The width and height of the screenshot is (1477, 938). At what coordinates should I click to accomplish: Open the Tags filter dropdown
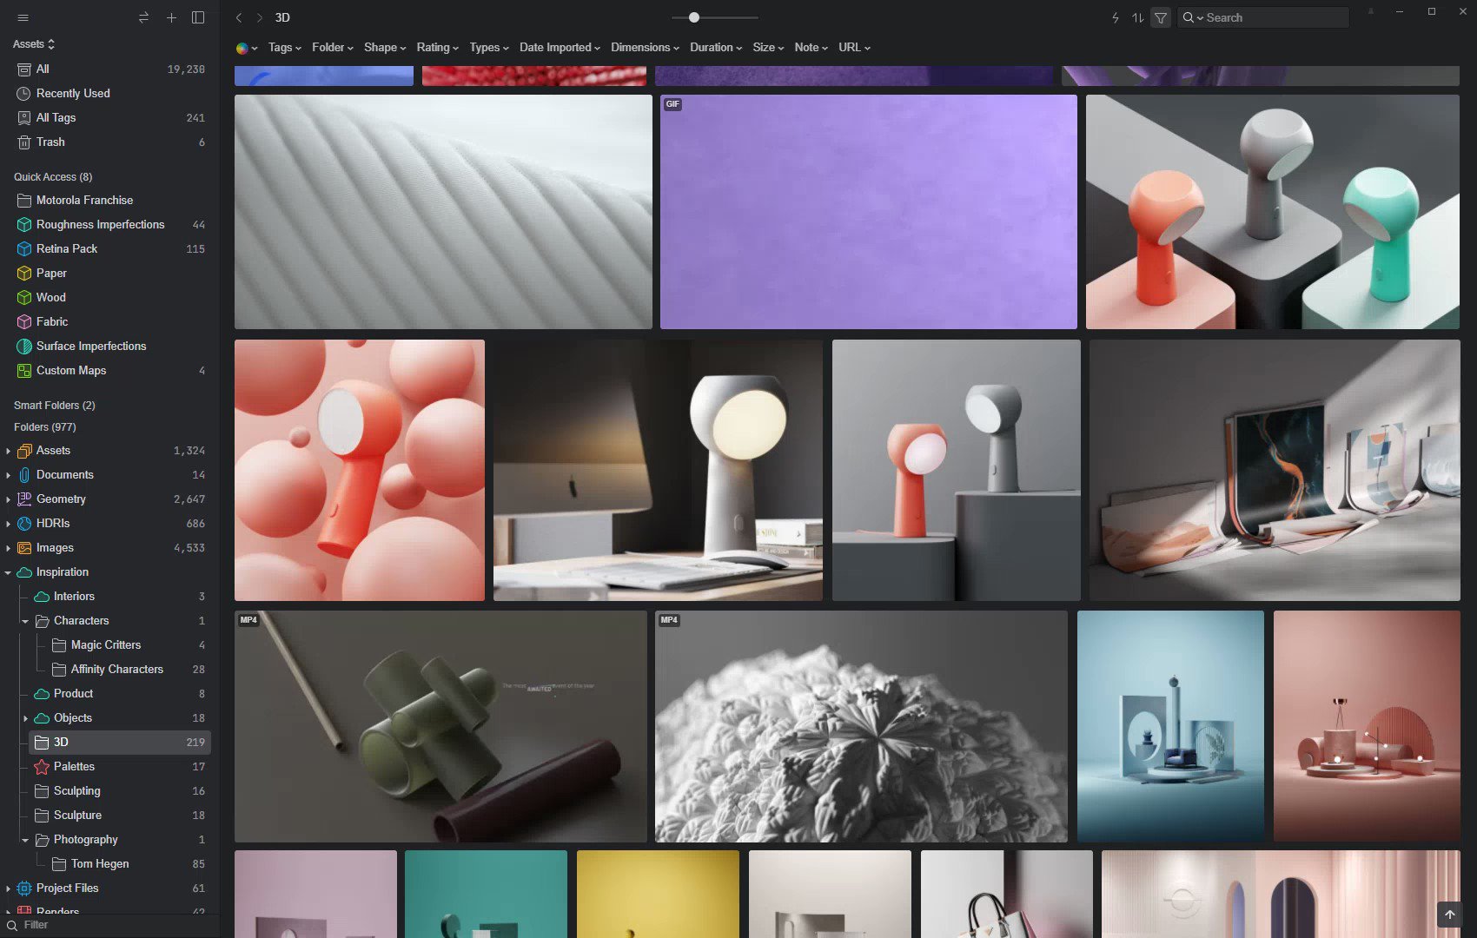click(284, 48)
